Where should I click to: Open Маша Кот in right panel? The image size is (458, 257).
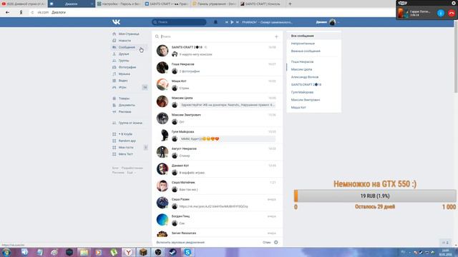pyautogui.click(x=313, y=108)
